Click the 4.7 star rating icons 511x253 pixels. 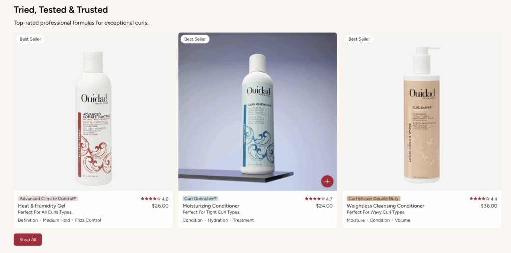coord(315,199)
